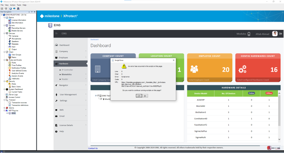This screenshot has width=284, height=153.
Task: Close the Script Error dialog
Action: pos(173,60)
